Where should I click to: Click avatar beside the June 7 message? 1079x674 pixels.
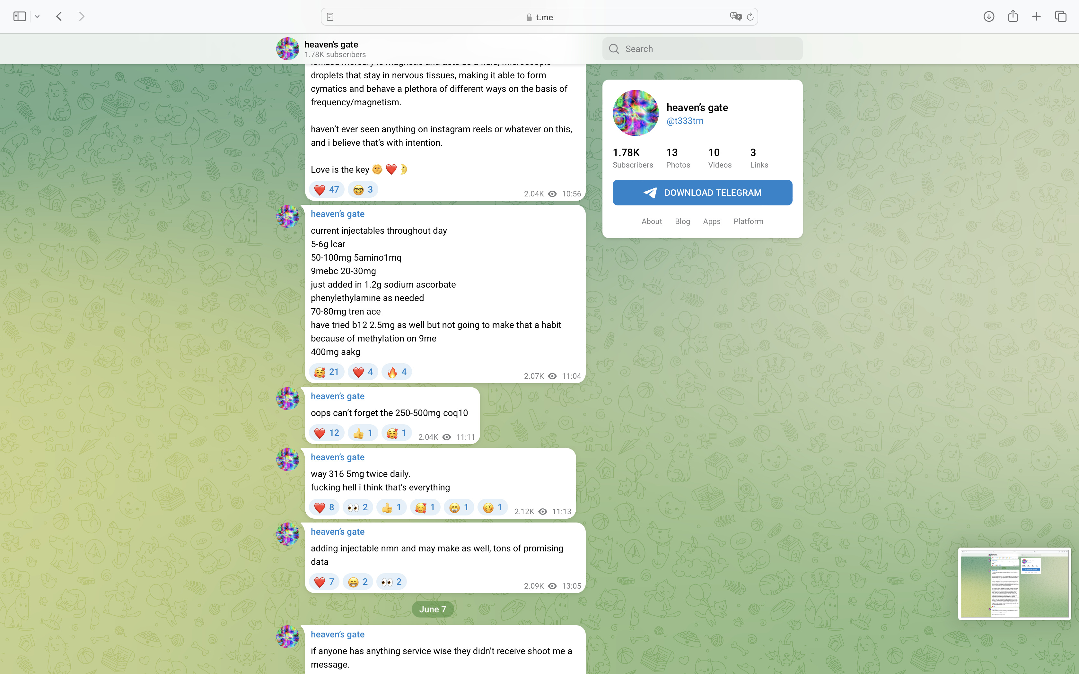point(288,636)
